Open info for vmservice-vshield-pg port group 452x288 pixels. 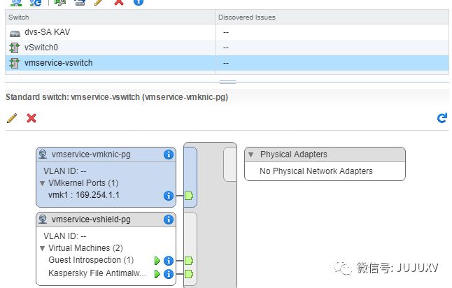(x=169, y=219)
